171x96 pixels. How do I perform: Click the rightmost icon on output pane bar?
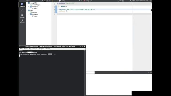(151, 73)
